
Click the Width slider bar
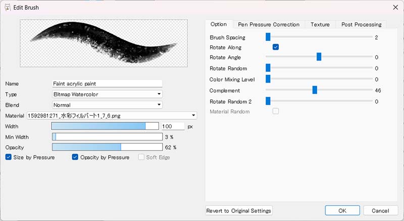pyautogui.click(x=105, y=126)
